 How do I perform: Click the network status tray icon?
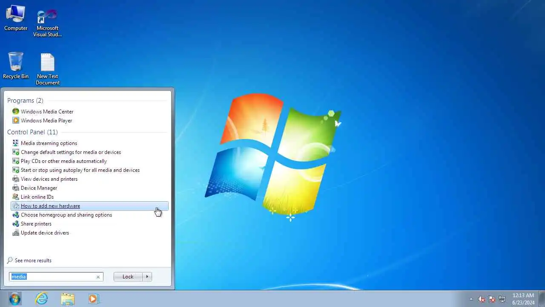[x=502, y=299]
